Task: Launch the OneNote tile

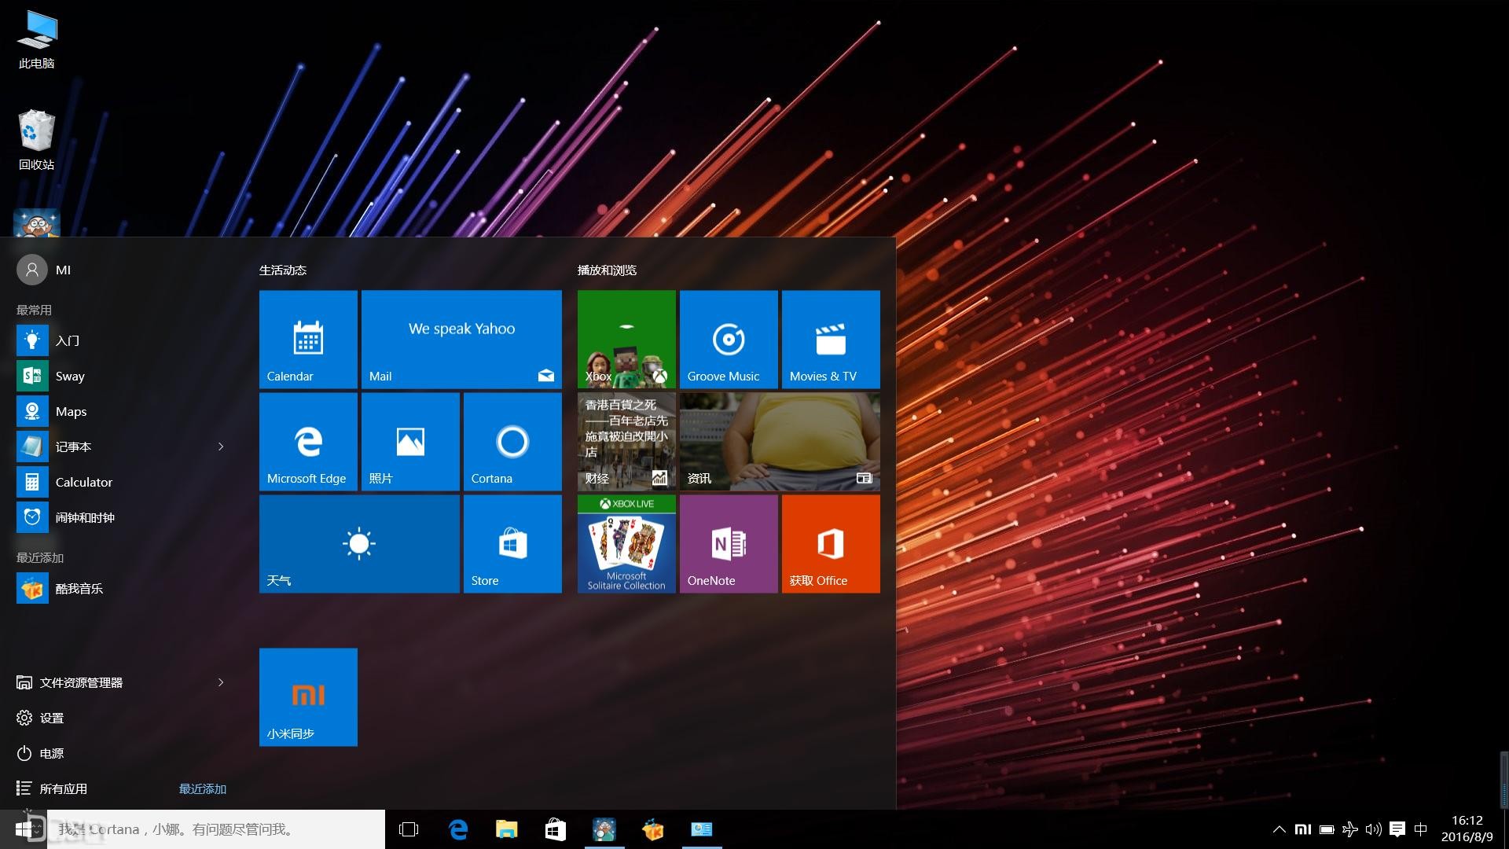Action: [729, 543]
